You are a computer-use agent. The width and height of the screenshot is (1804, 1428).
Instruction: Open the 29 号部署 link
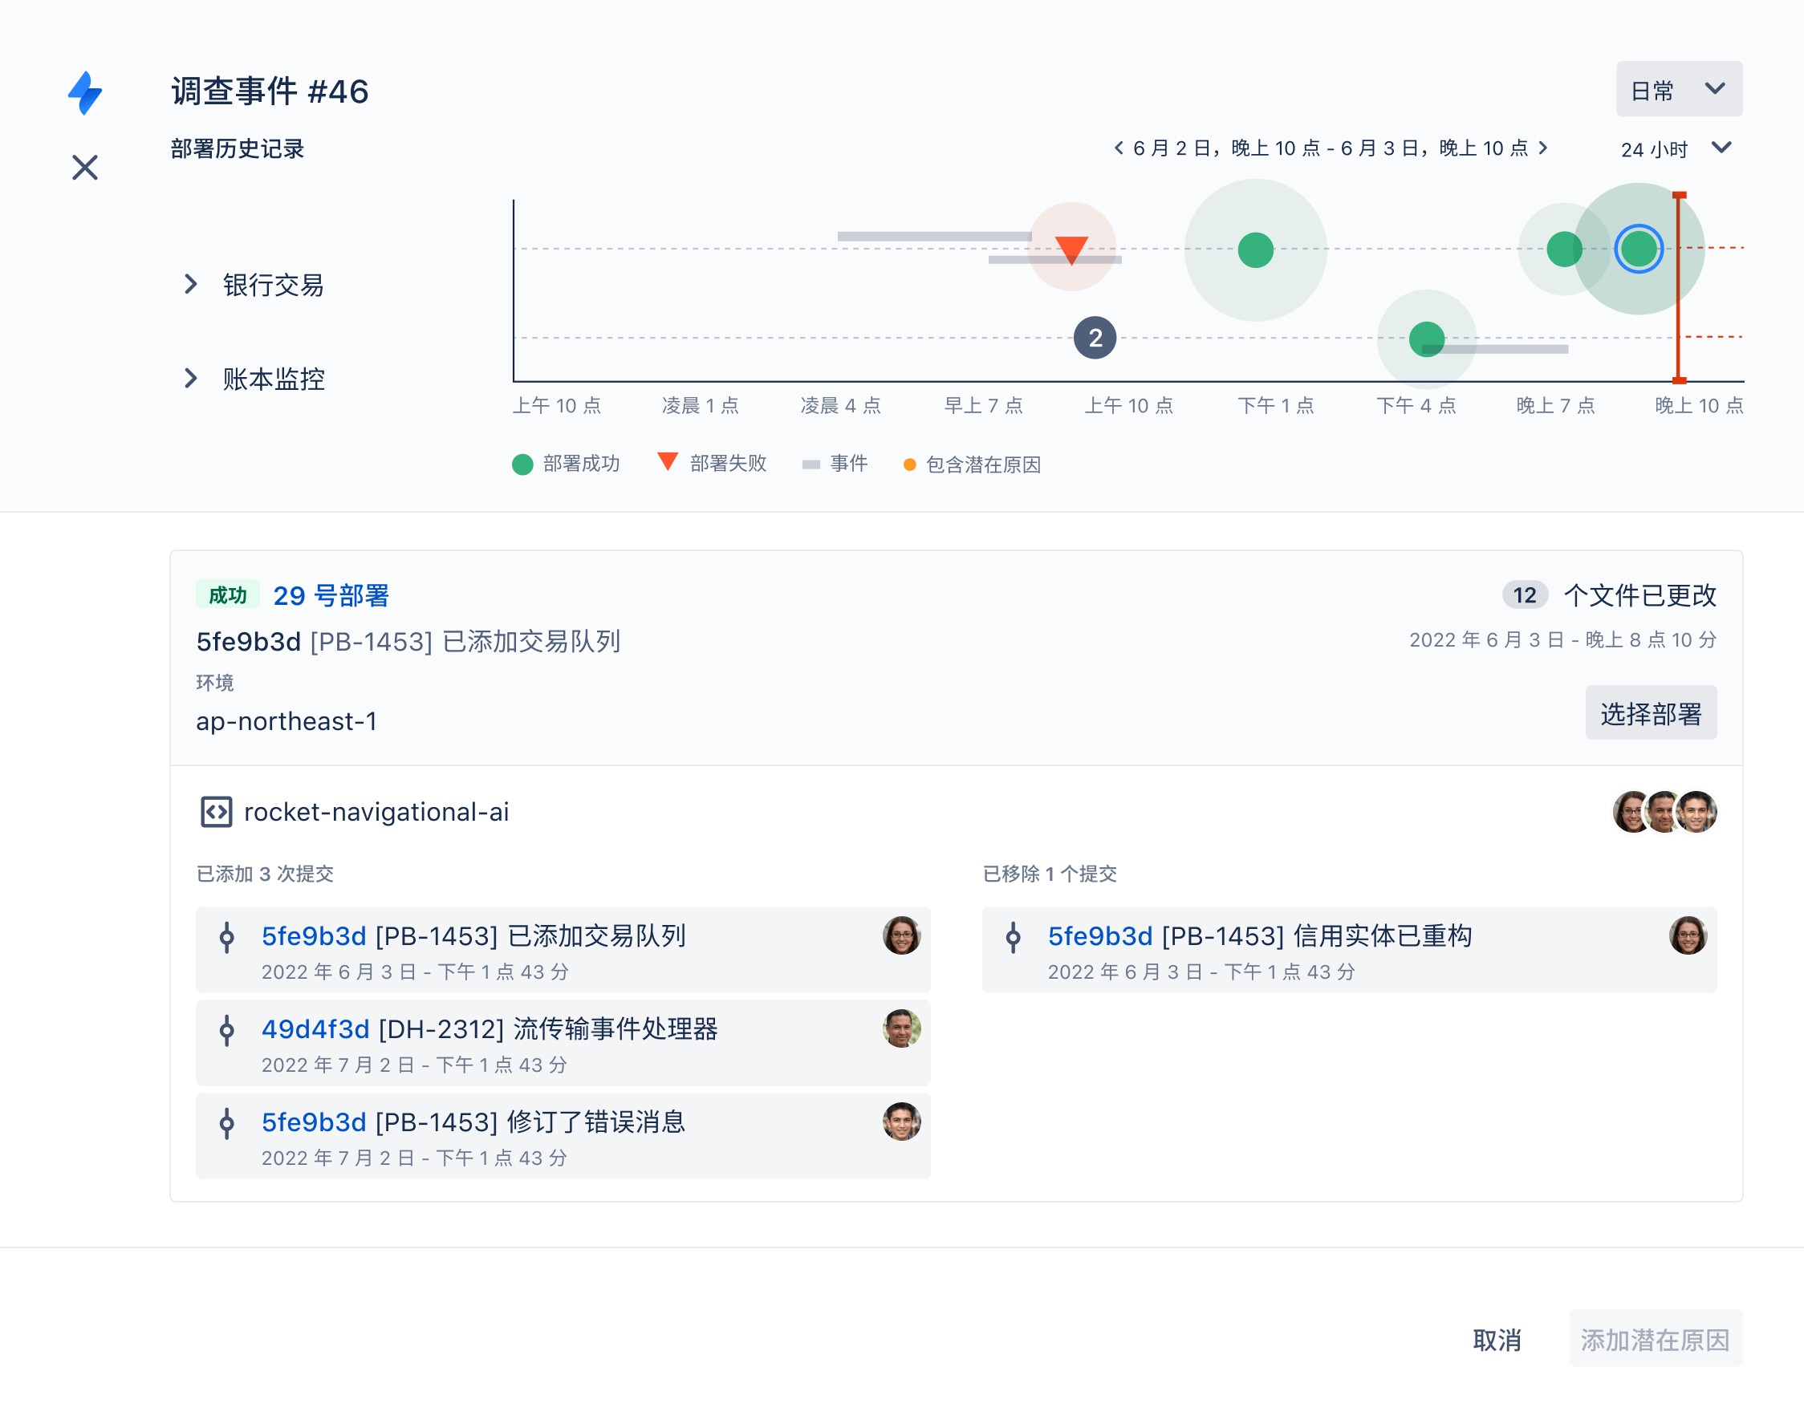pos(331,595)
